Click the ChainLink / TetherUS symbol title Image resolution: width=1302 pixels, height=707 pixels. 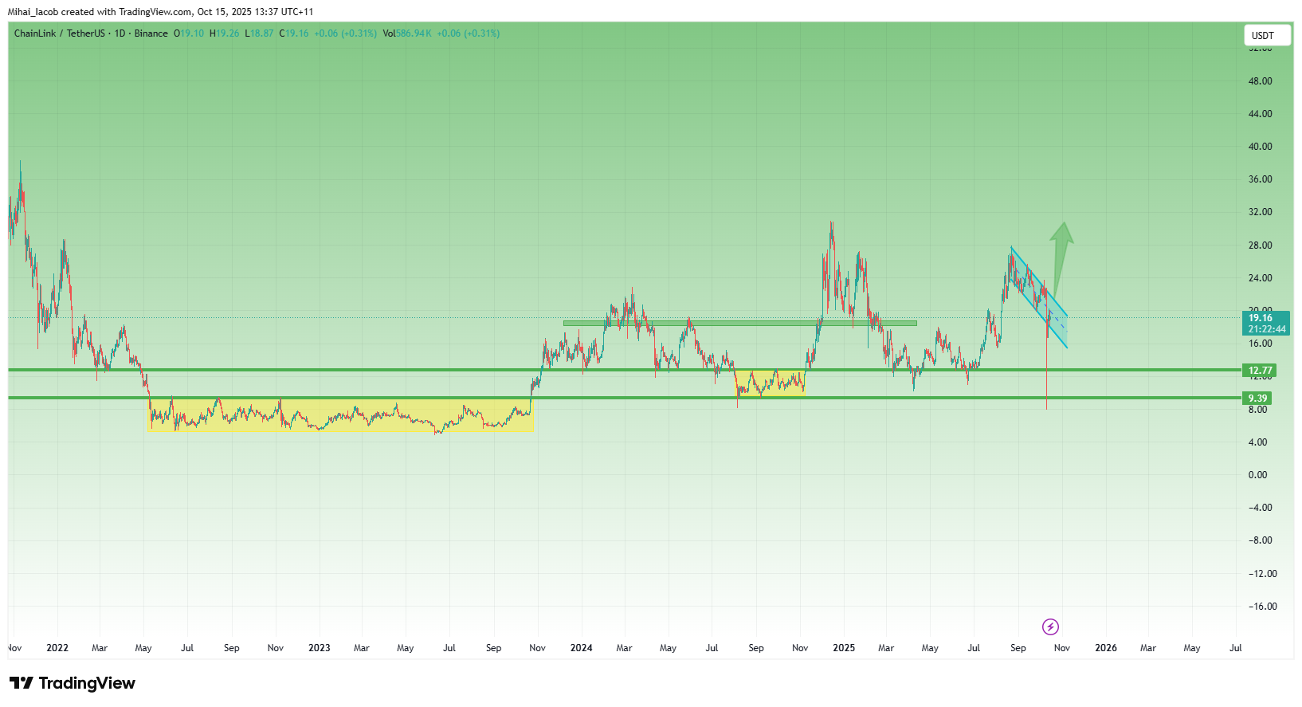coord(59,33)
